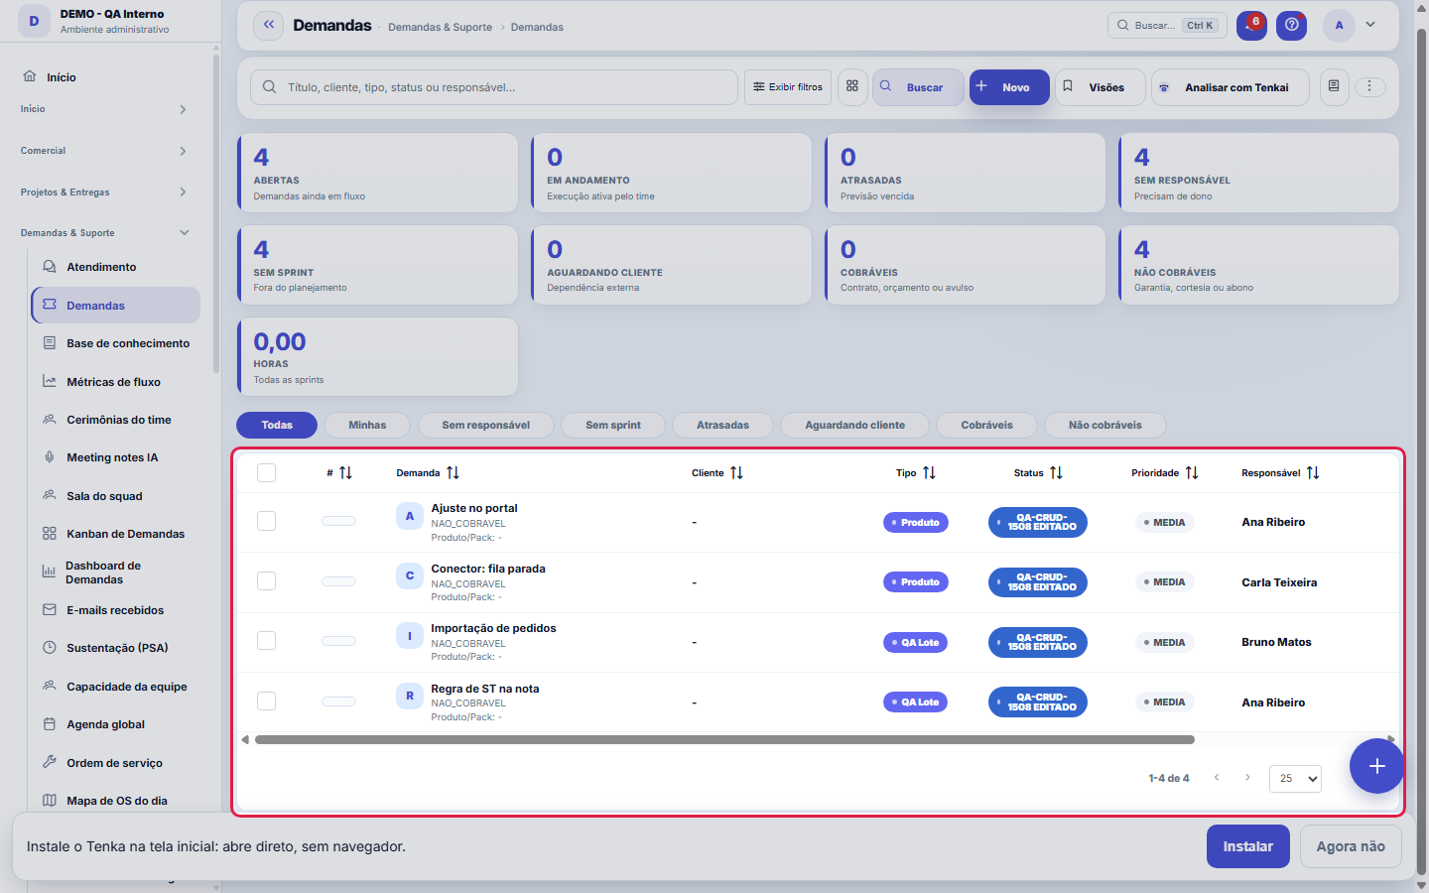Sort table by Demanda column arrows
The height and width of the screenshot is (893, 1429).
click(x=453, y=473)
